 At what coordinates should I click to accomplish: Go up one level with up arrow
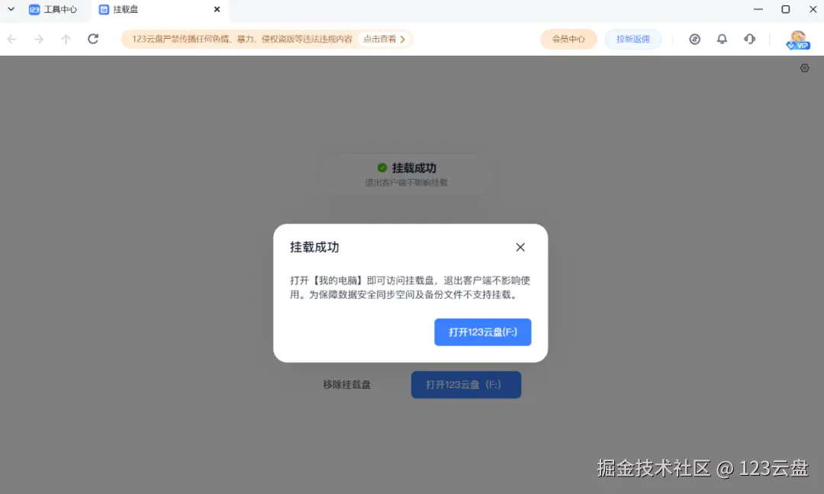click(66, 39)
